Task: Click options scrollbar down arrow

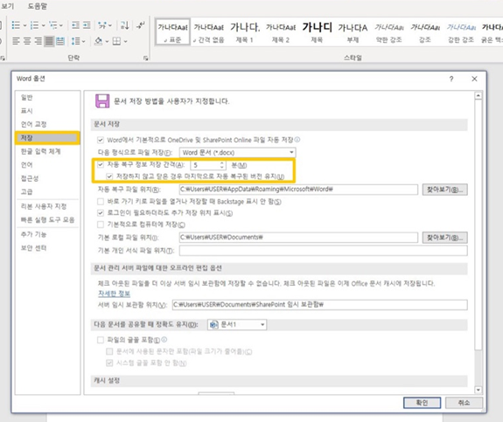Action: coord(479,390)
